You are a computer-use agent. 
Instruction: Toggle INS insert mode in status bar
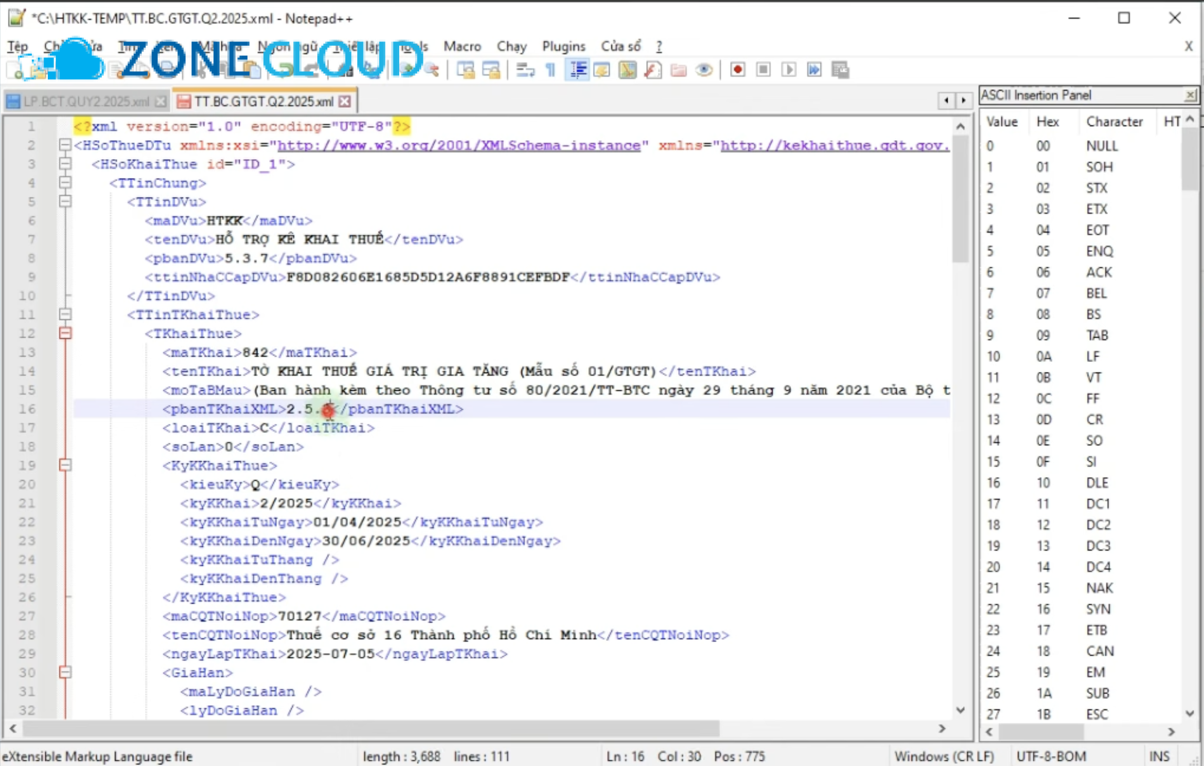click(1159, 757)
